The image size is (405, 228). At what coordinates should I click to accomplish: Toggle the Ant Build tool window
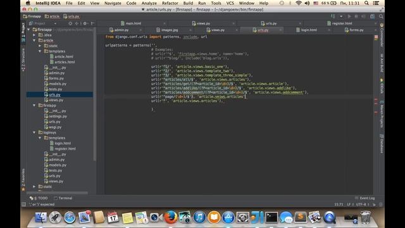[x=382, y=63]
